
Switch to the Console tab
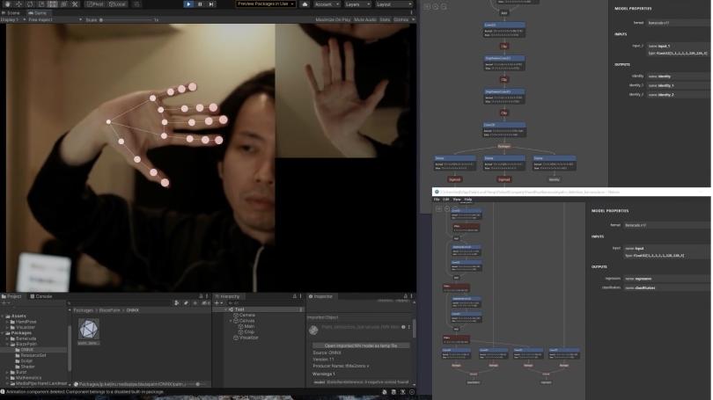43,296
